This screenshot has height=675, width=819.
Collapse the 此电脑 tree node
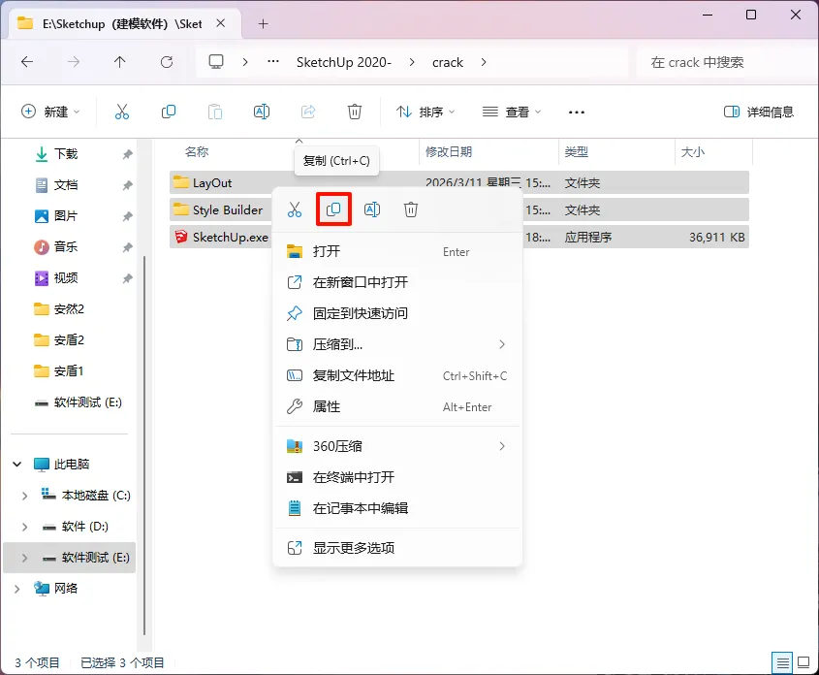pos(17,464)
